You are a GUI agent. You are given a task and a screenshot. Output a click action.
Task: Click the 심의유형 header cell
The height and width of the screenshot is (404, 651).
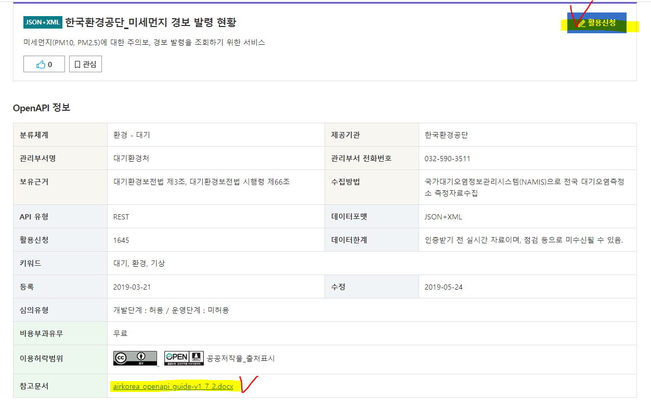point(60,310)
